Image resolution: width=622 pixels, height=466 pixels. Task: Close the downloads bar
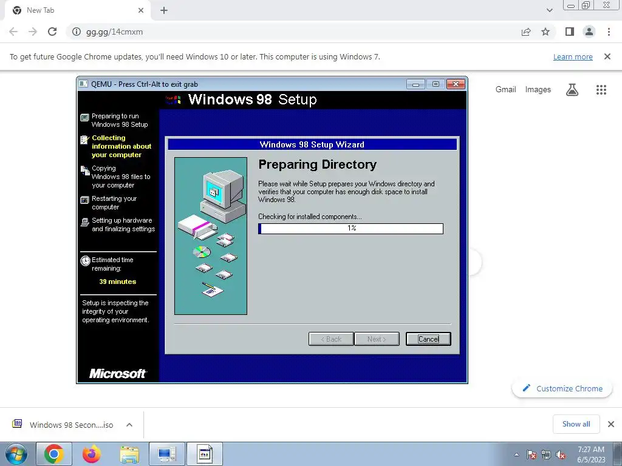pos(611,424)
